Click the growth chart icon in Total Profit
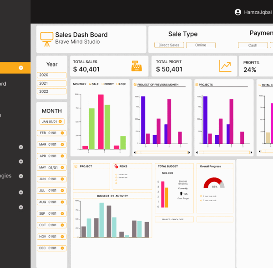Screen dimensions: 273x268 coord(225,66)
